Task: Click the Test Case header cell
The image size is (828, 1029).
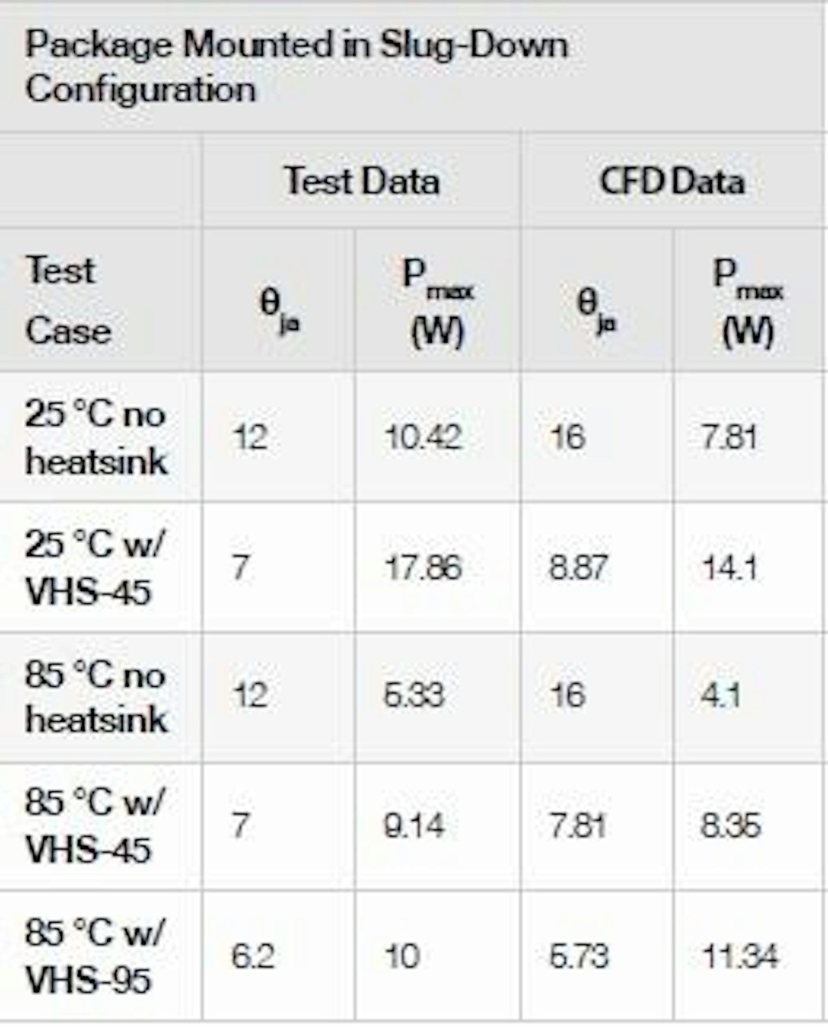Action: pyautogui.click(x=68, y=300)
